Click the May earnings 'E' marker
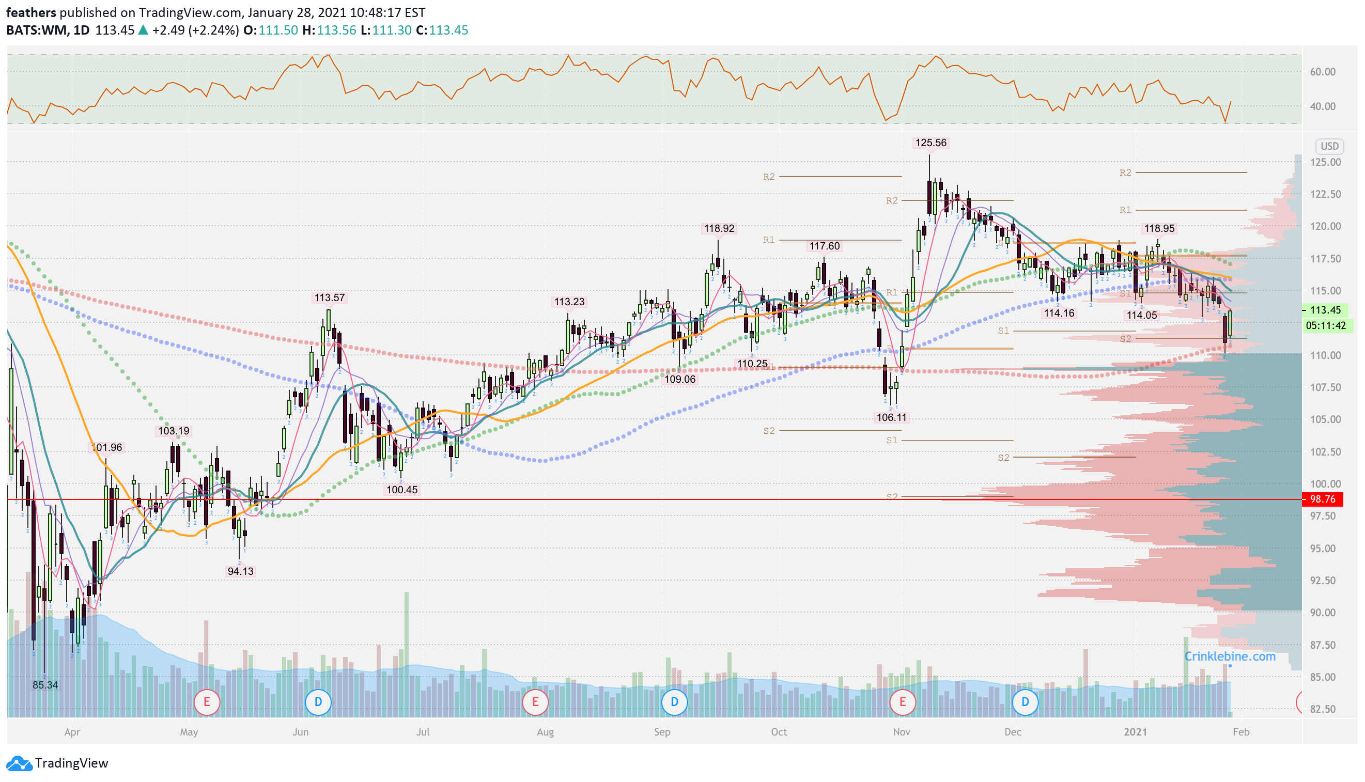Viewport: 1365px width, 782px height. [x=207, y=702]
